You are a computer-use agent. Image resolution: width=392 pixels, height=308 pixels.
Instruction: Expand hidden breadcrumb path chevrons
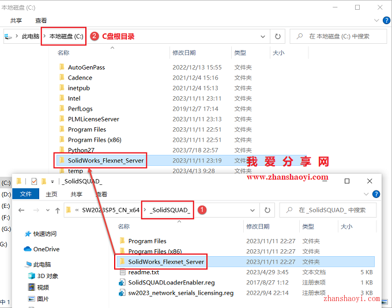(77, 210)
